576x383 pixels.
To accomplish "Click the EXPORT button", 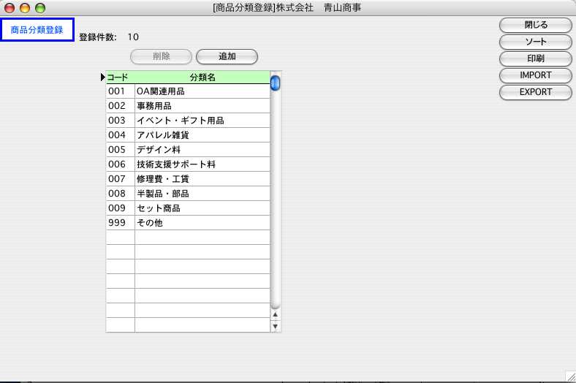I will pyautogui.click(x=536, y=92).
